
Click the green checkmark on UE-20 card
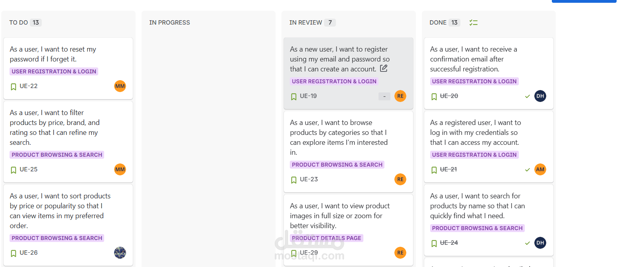528,96
